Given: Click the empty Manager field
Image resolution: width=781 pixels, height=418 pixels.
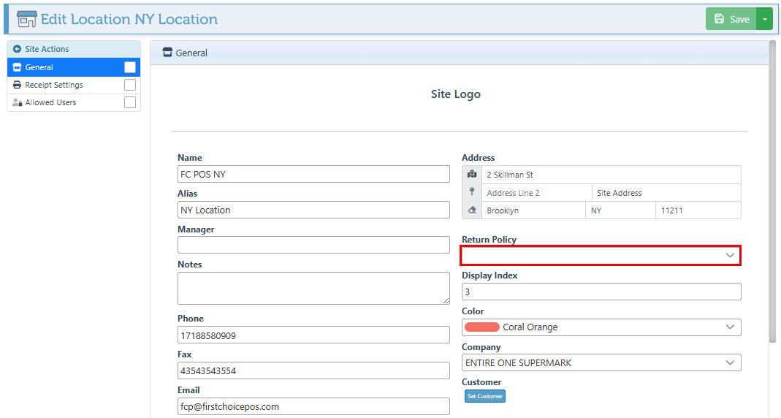Looking at the screenshot, I should (x=313, y=245).
